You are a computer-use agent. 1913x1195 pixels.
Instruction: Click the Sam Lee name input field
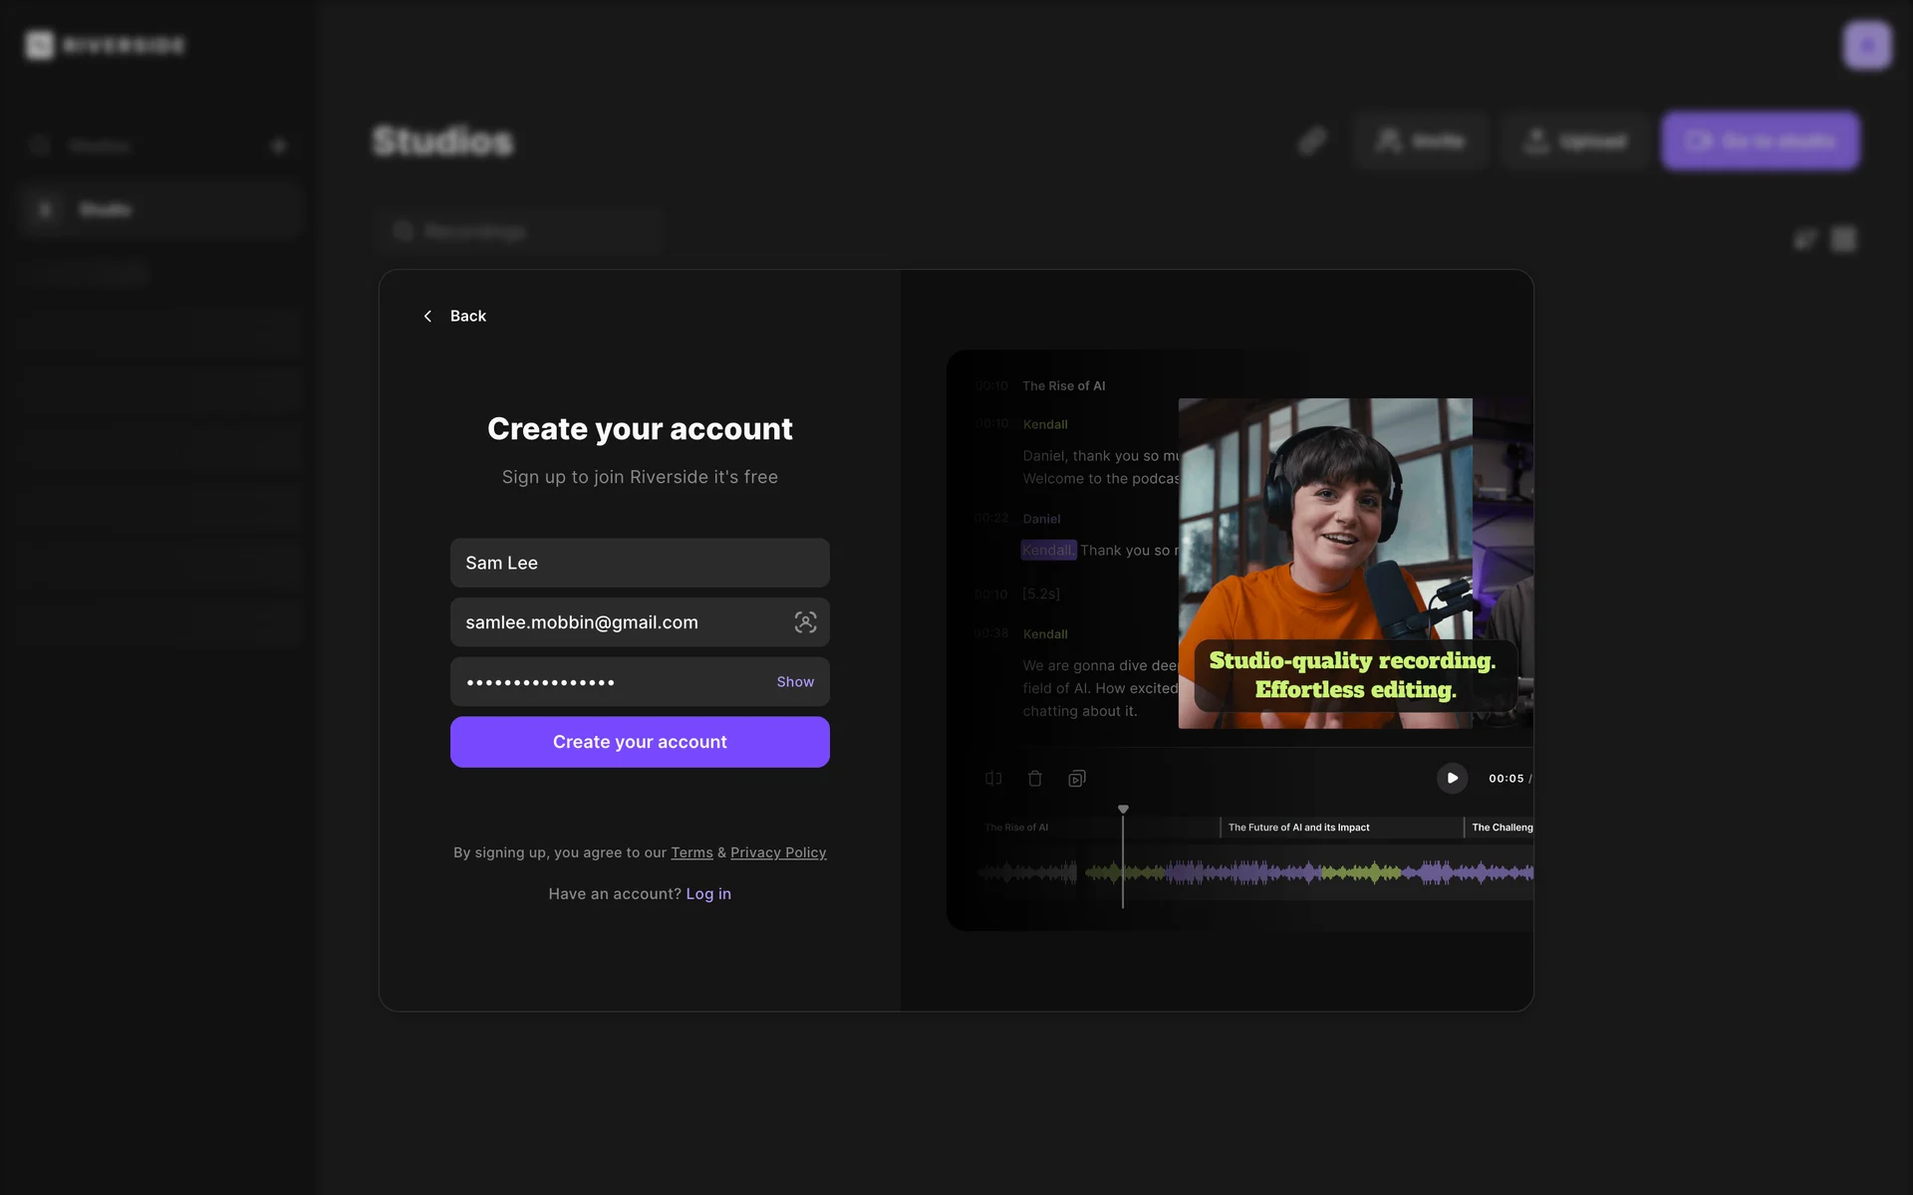[640, 563]
